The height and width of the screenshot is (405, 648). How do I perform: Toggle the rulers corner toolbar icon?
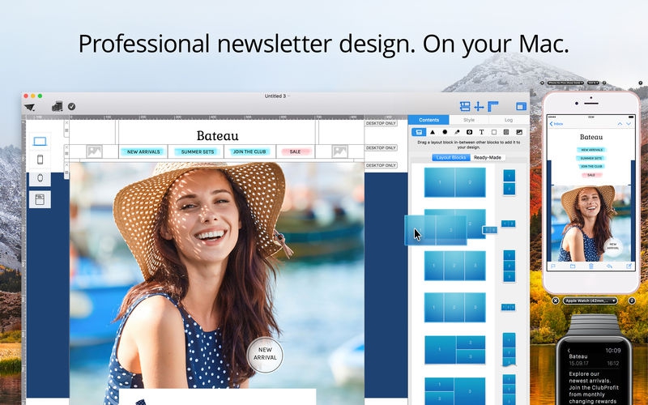493,106
